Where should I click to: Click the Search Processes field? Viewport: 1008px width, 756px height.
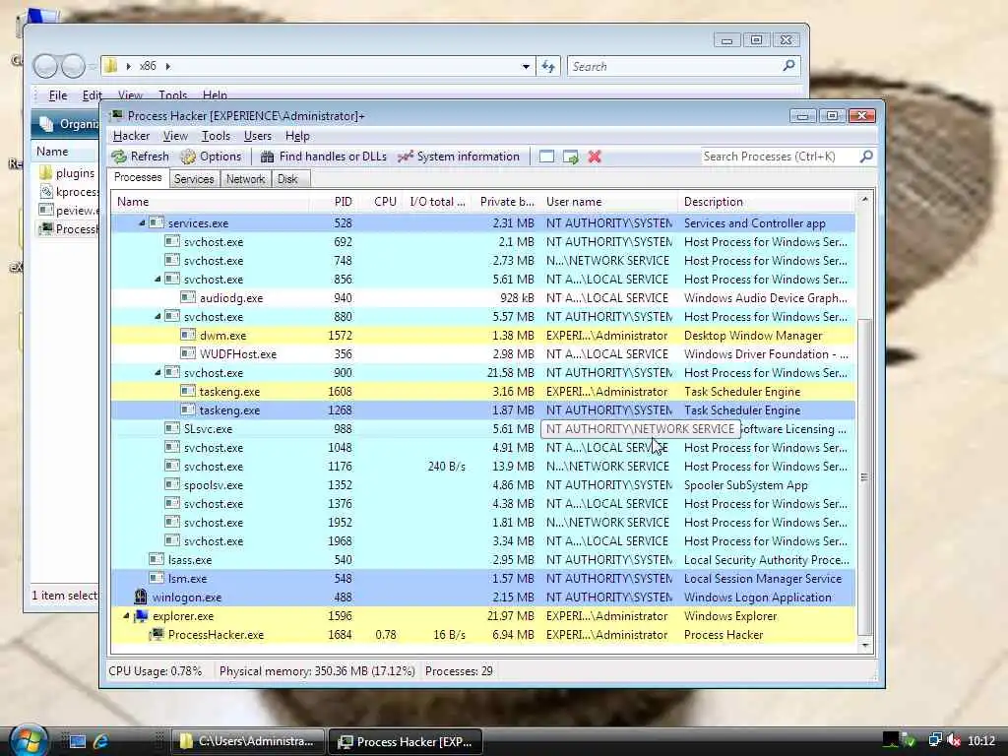coord(779,157)
